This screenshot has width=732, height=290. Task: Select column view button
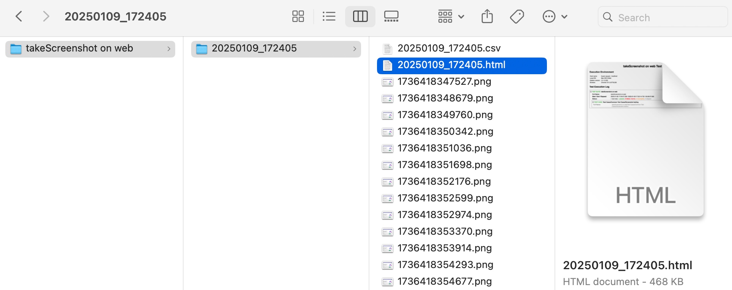(x=360, y=16)
